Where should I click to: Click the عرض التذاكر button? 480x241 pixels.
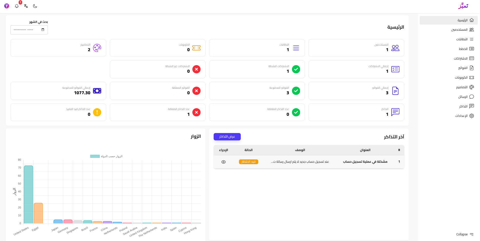click(227, 137)
